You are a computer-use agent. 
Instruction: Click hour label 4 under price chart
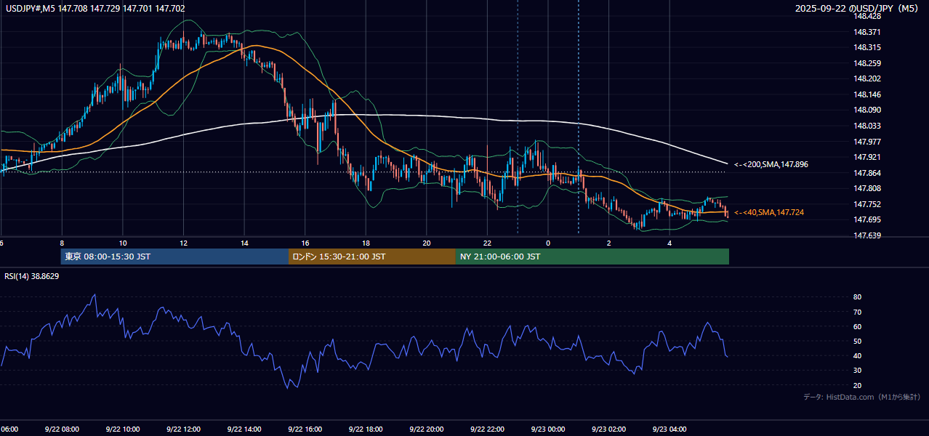coord(669,243)
